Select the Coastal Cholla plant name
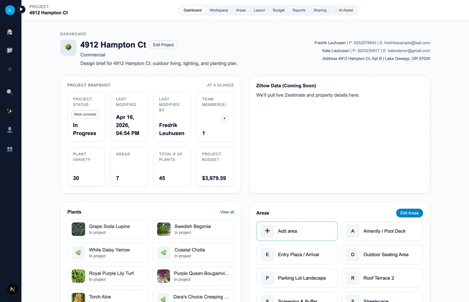Image resolution: width=469 pixels, height=302 pixels. (x=190, y=250)
